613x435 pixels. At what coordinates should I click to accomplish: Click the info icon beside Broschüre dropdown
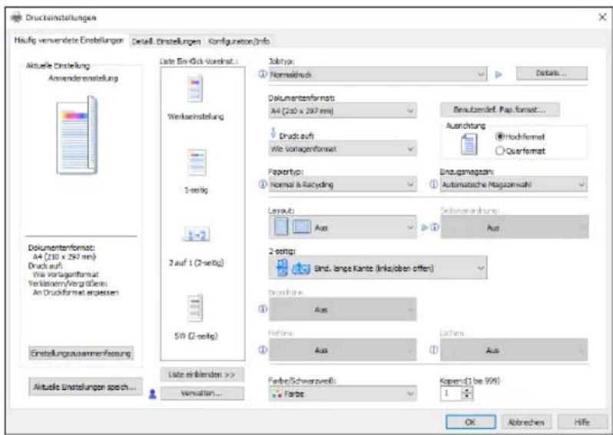click(x=263, y=309)
